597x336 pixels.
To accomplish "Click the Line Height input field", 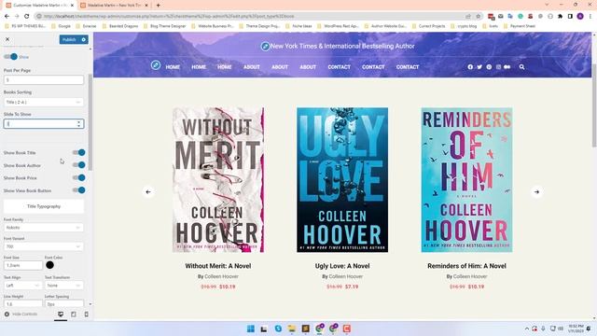I will tap(23, 304).
